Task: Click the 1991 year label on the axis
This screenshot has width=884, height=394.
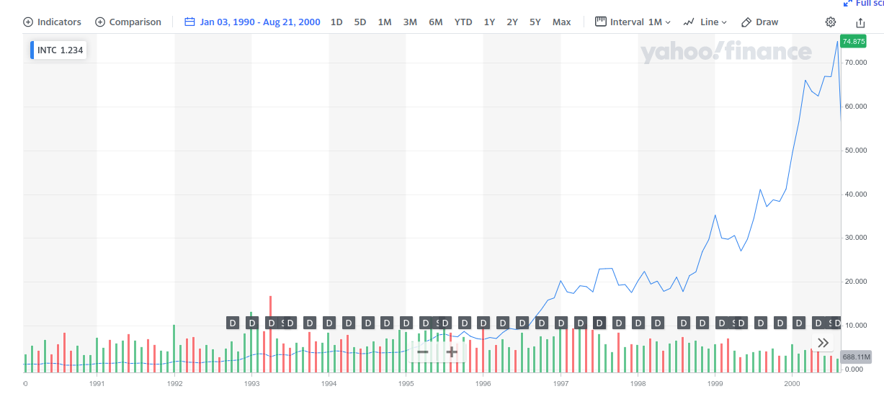Action: click(97, 385)
